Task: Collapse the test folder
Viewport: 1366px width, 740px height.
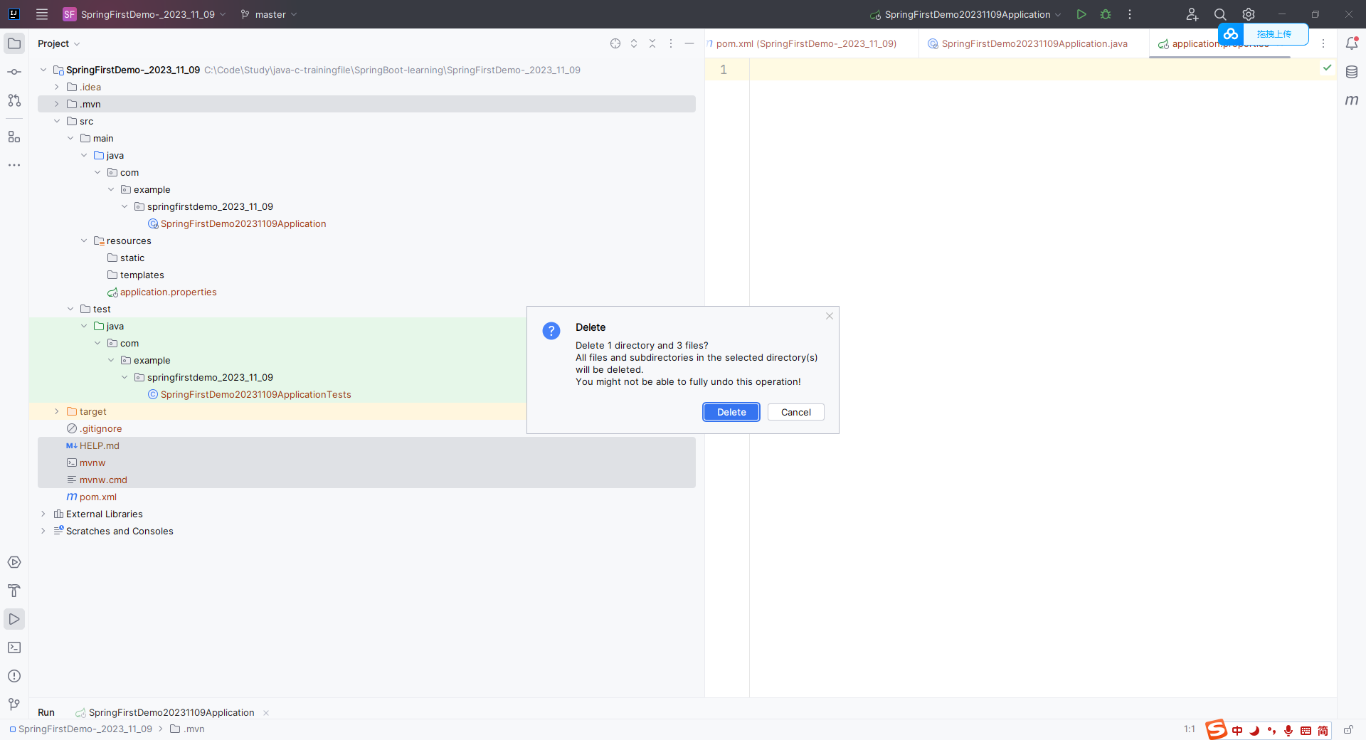Action: tap(70, 309)
